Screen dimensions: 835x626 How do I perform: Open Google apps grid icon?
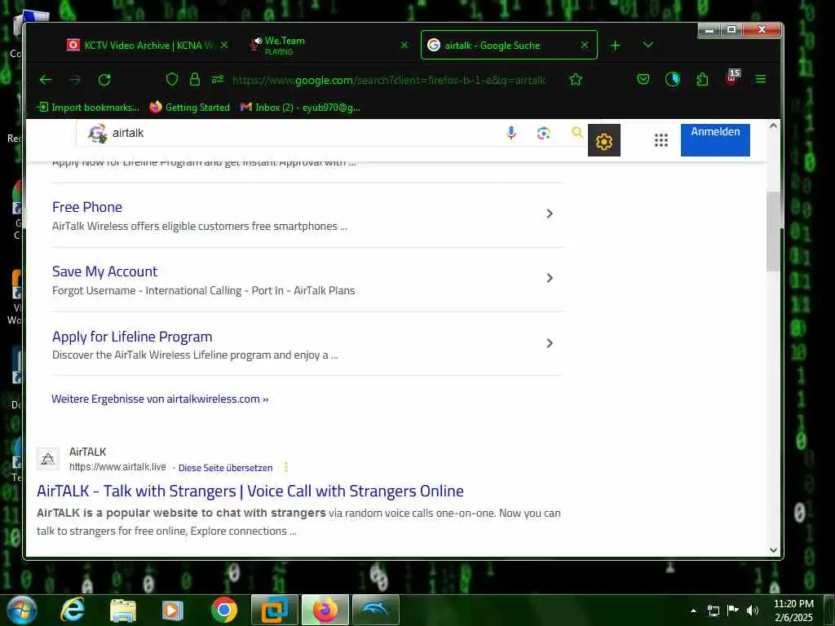click(660, 140)
